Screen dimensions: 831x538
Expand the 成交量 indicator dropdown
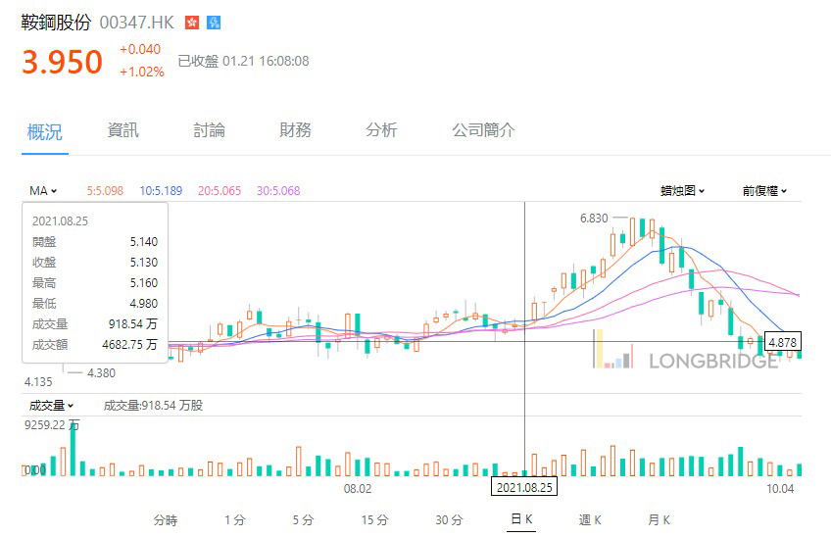tap(47, 405)
